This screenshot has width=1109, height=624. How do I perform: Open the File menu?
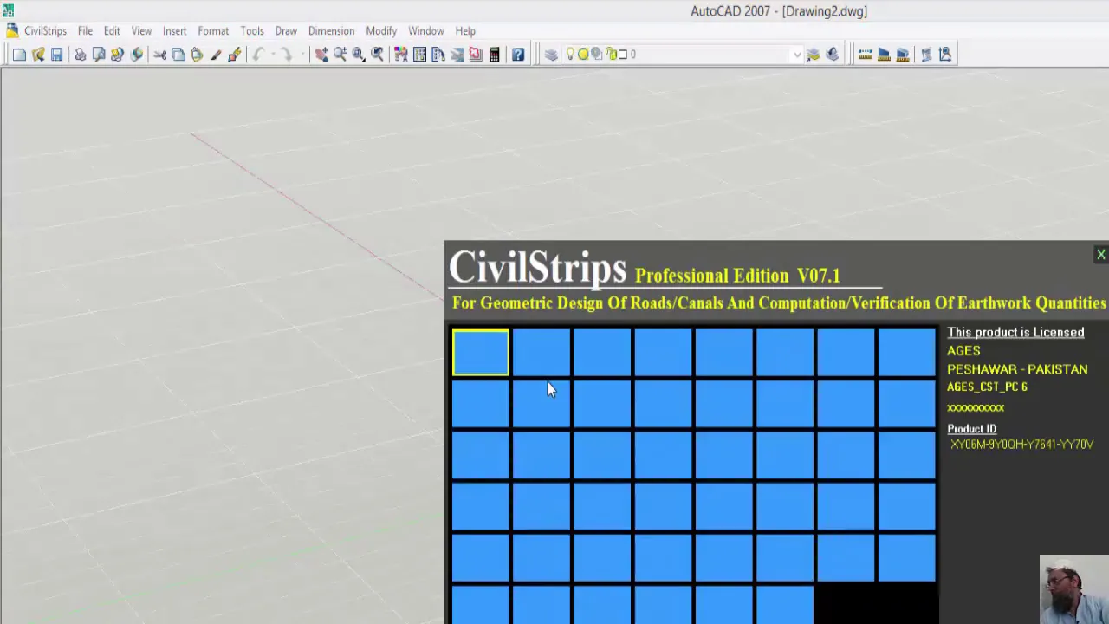(85, 31)
